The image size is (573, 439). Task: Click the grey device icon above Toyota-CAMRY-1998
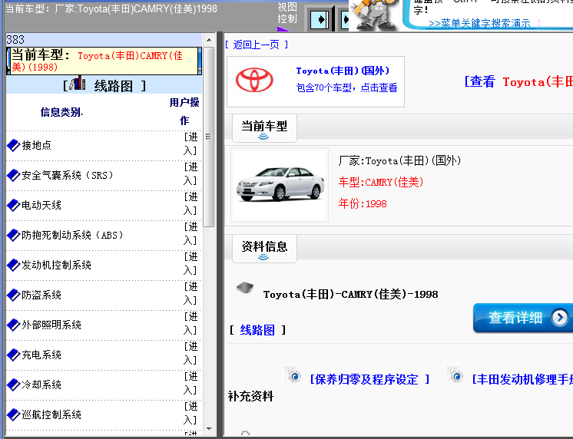[245, 288]
